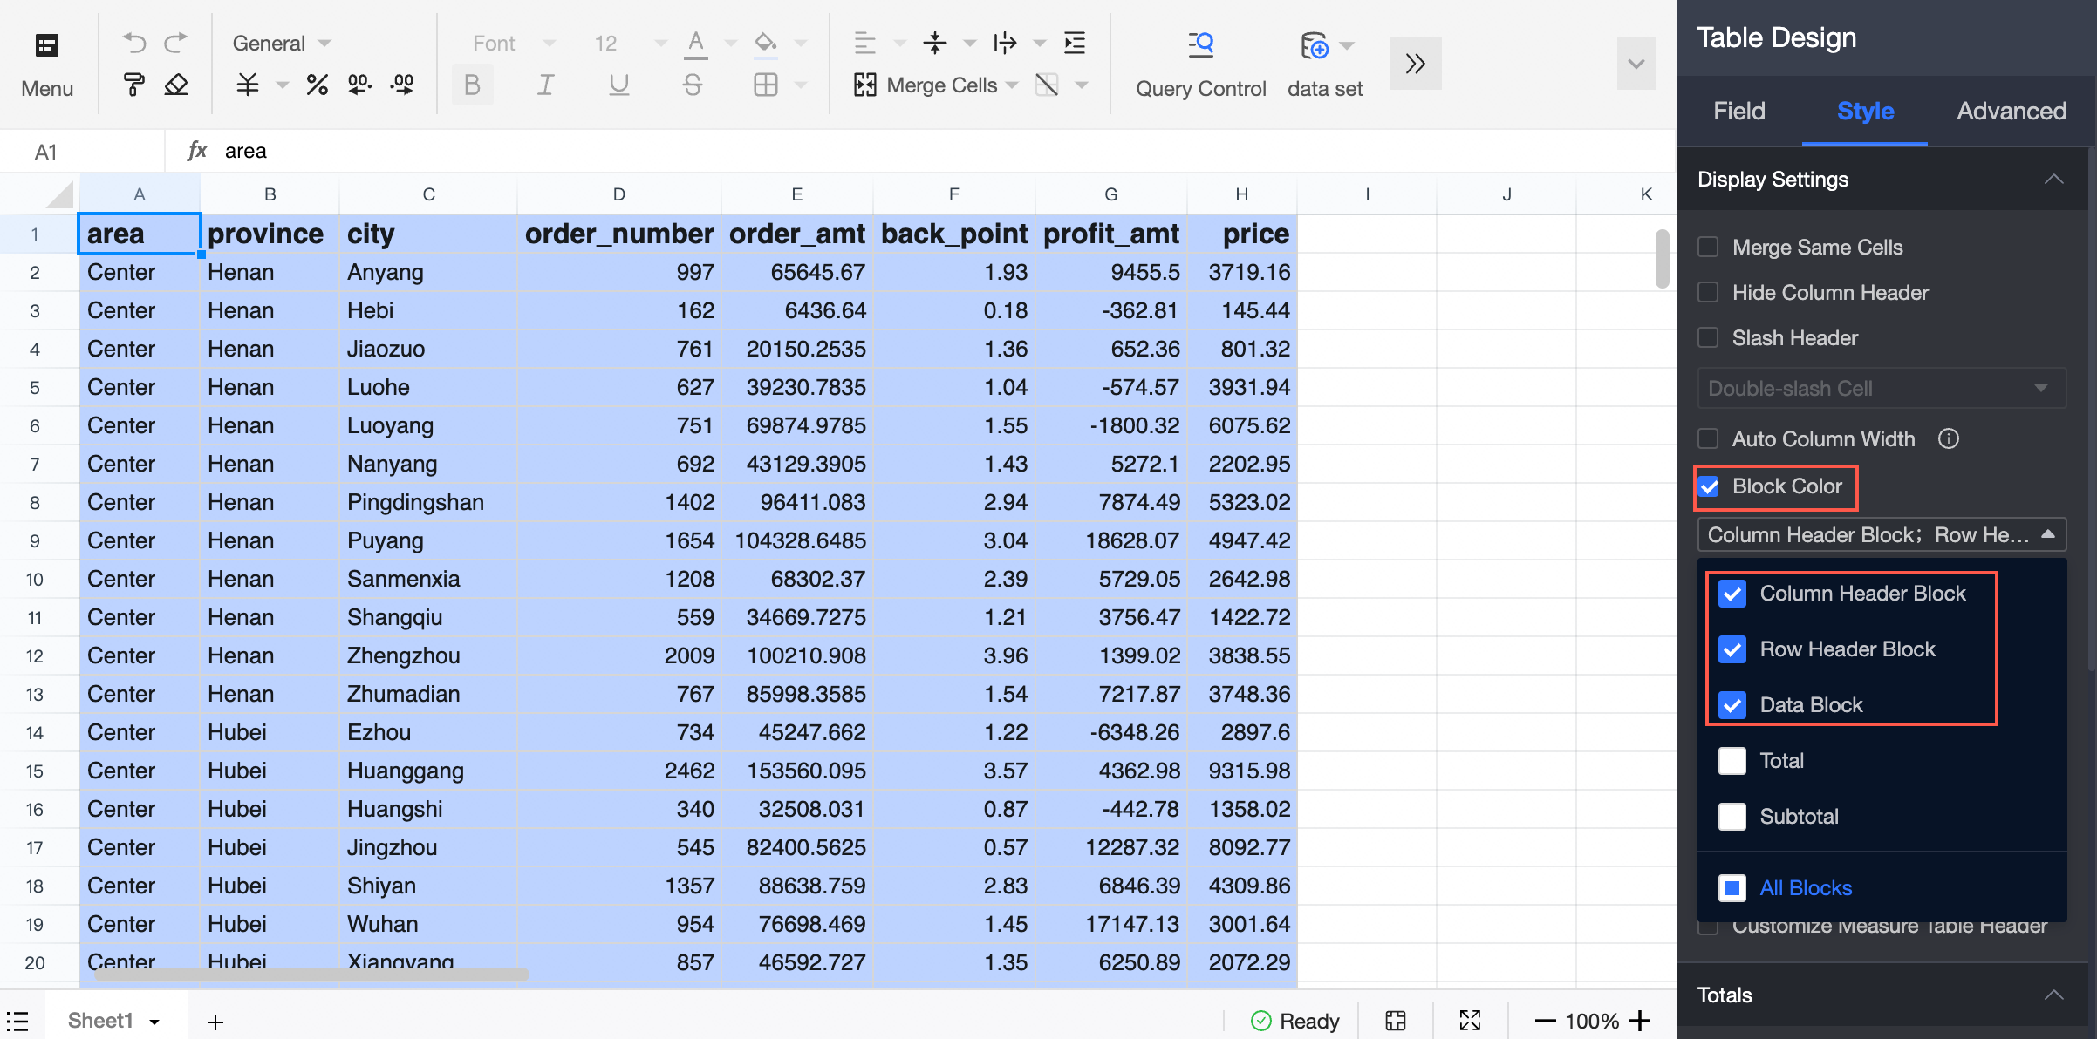Collapse the Display Settings section
Image resolution: width=2097 pixels, height=1039 pixels.
pyautogui.click(x=2053, y=180)
